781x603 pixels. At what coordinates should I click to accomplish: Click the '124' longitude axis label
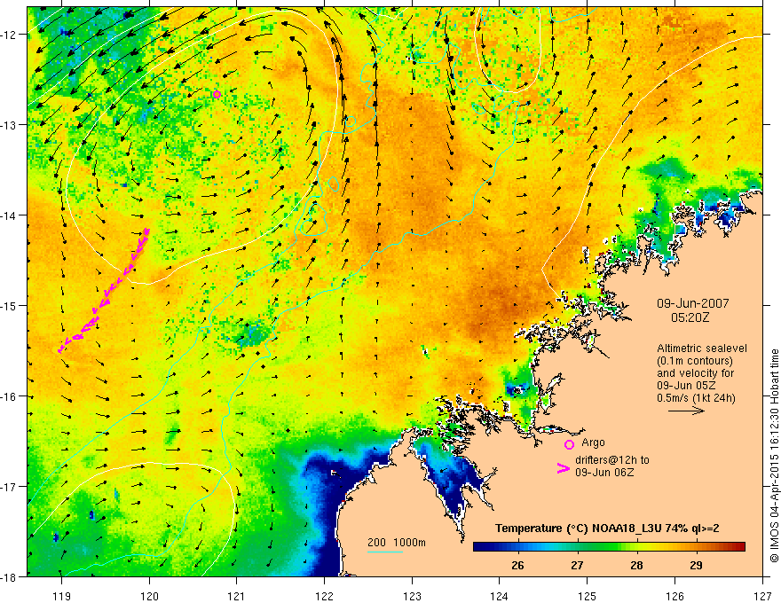coord(500,596)
